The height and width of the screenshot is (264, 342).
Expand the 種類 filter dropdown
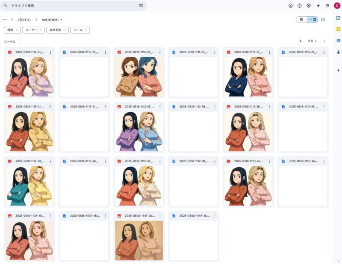pos(12,30)
